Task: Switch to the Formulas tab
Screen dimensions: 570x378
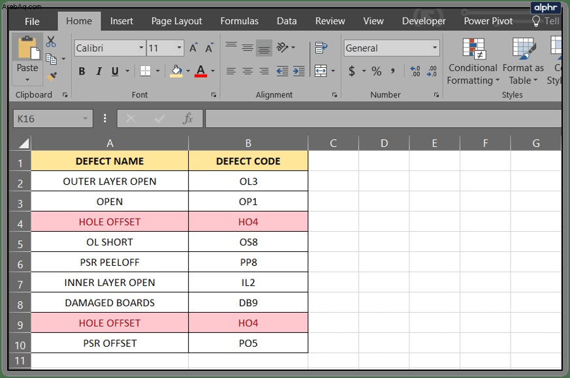Action: 239,21
